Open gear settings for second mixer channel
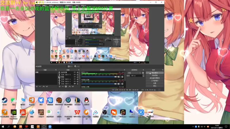The height and width of the screenshot is (129, 230). click(122, 84)
